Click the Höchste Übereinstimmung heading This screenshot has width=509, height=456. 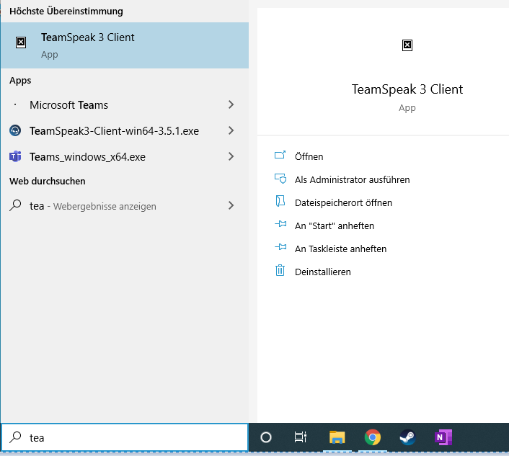pyautogui.click(x=66, y=11)
